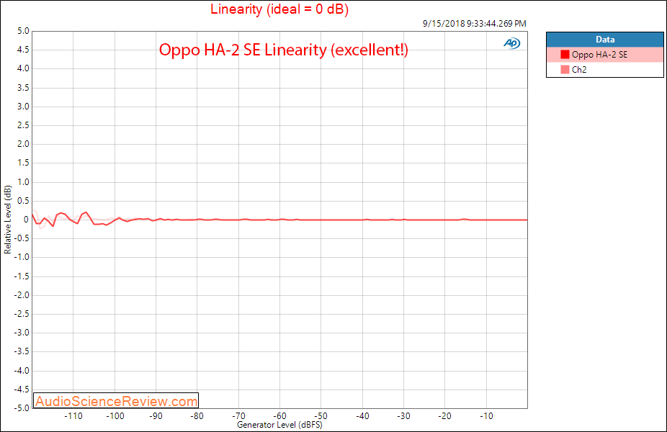Select the "-70" x-axis tick label

pos(238,416)
